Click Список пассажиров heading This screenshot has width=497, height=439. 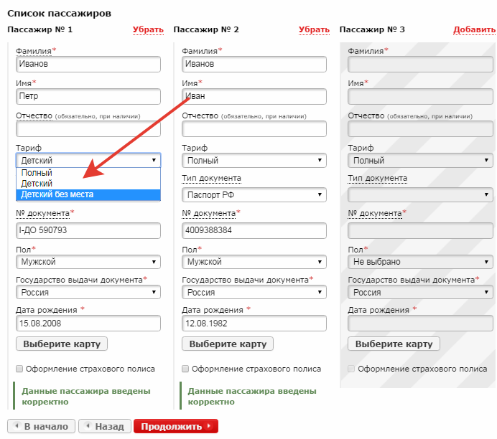click(60, 14)
